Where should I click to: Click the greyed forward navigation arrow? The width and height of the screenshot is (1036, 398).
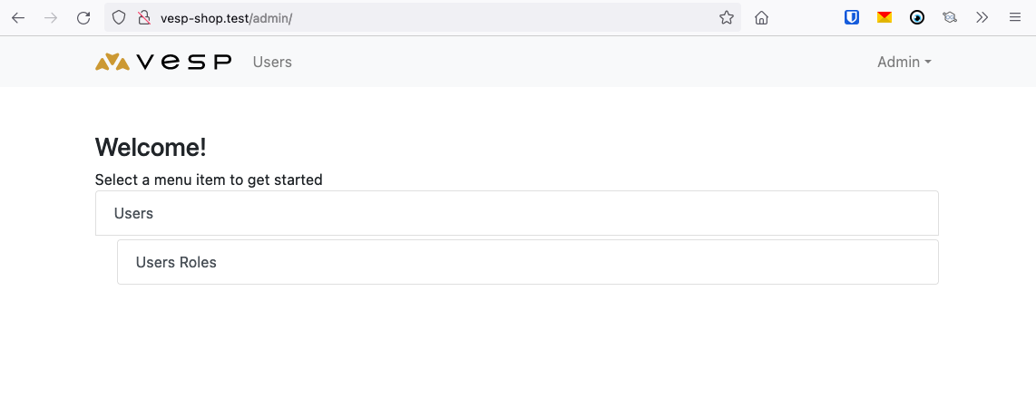pyautogui.click(x=51, y=18)
